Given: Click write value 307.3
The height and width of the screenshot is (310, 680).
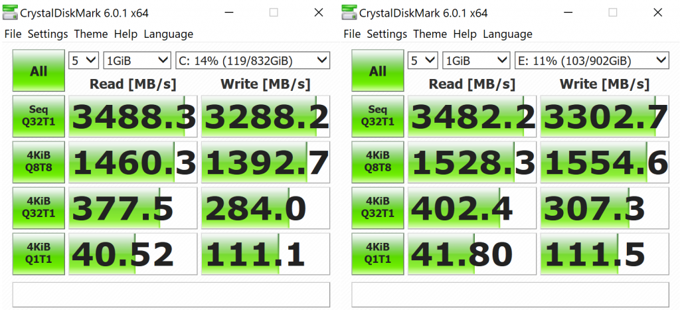Looking at the screenshot, I should click(604, 208).
